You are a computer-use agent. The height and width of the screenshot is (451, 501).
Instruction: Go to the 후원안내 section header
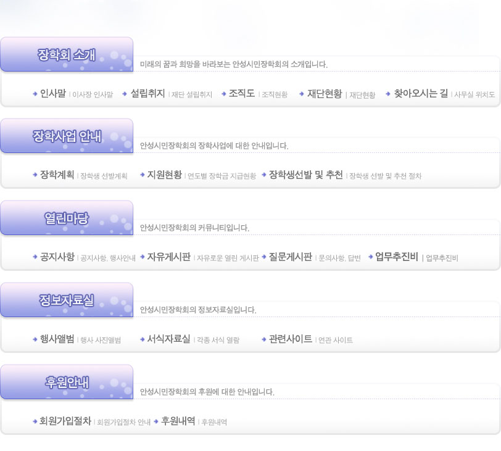pos(67,383)
